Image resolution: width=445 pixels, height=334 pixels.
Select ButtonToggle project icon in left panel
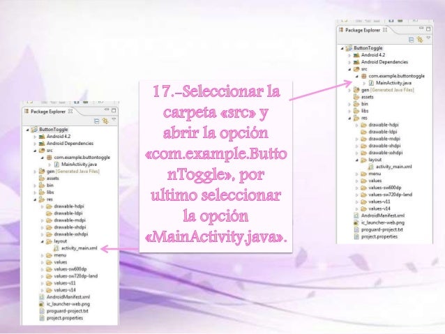coord(34,130)
